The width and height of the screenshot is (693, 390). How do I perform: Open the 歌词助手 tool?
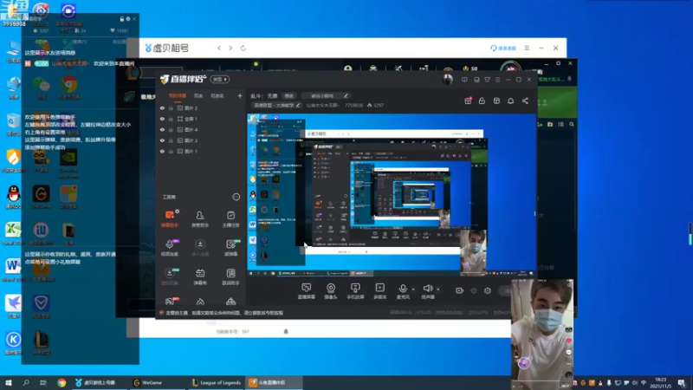click(x=230, y=276)
